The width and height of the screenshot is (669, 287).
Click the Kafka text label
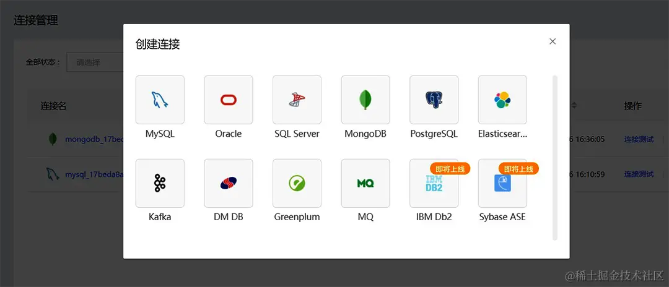160,216
